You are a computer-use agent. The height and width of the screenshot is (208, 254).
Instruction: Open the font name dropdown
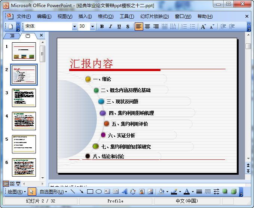[74, 27]
